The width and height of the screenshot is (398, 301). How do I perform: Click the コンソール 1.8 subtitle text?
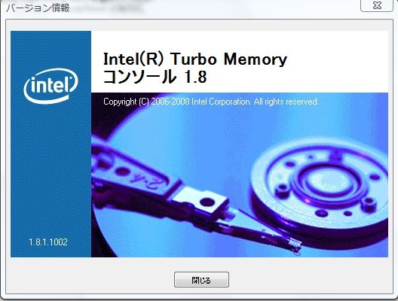(155, 77)
